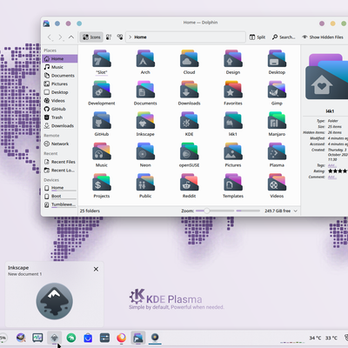Expand the breadcrumb arrow before Home
The height and width of the screenshot is (348, 348).
click(x=130, y=37)
